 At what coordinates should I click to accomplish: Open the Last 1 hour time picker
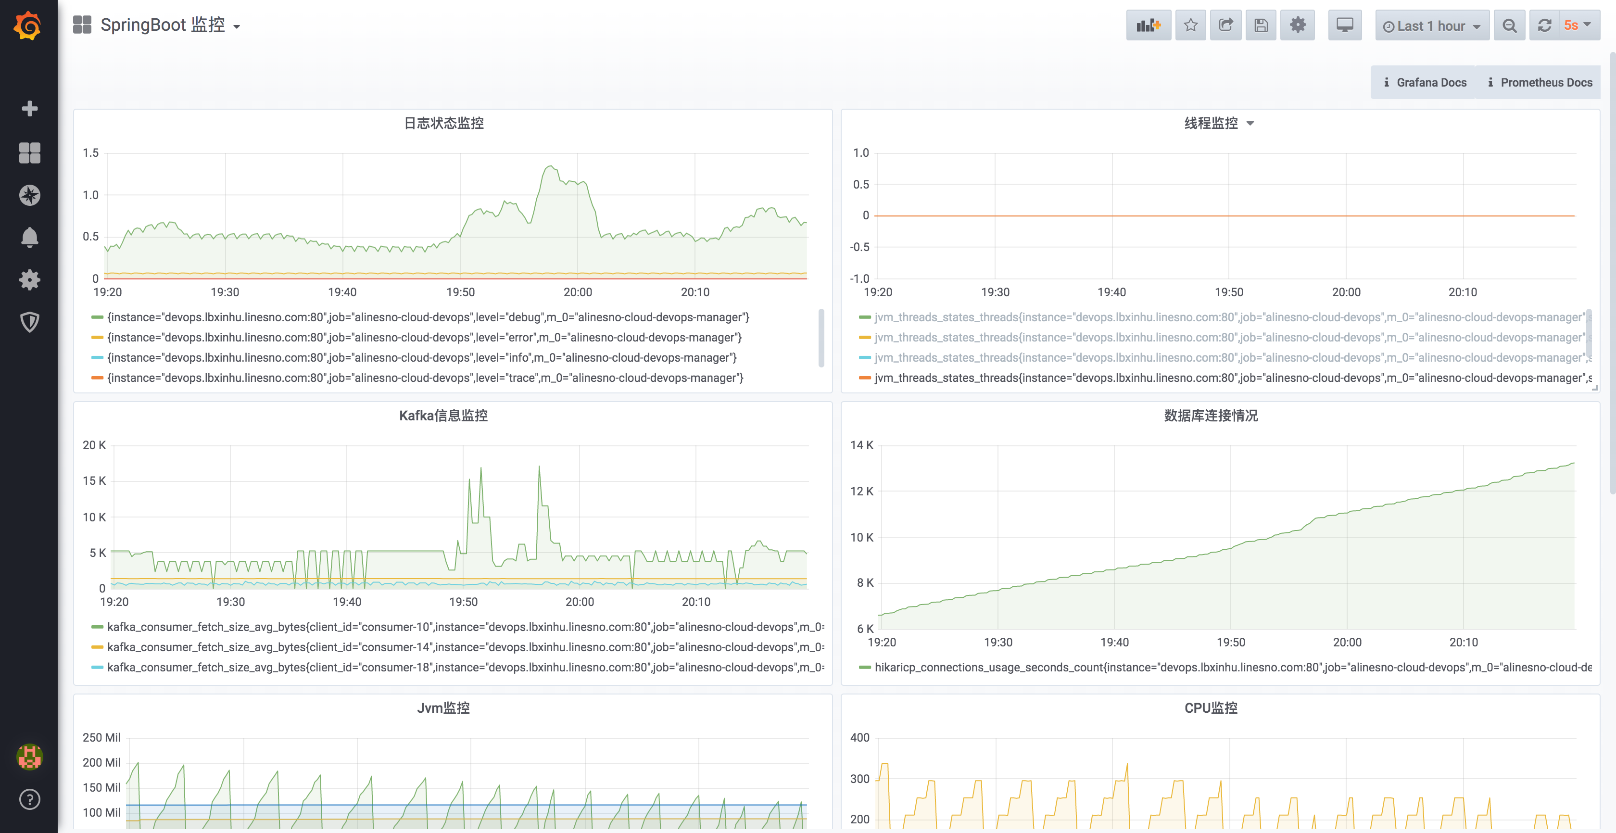pos(1432,25)
